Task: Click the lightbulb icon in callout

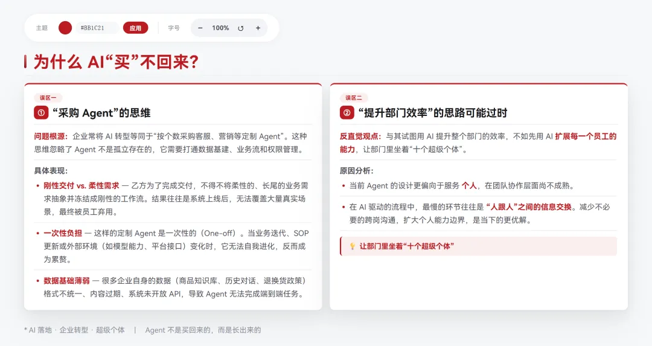Action: [352, 246]
